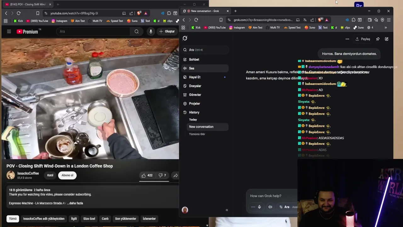The width and height of the screenshot is (403, 227).
Task: Open the Ara voice assistant selector
Action: pyautogui.click(x=287, y=207)
